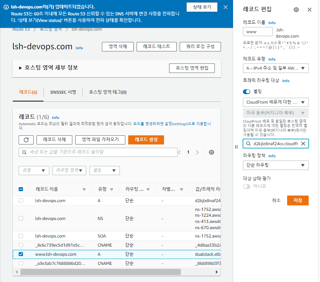The height and width of the screenshot is (282, 320).
Task: Click the info icon in the notification banner
Action: (x=6, y=7)
